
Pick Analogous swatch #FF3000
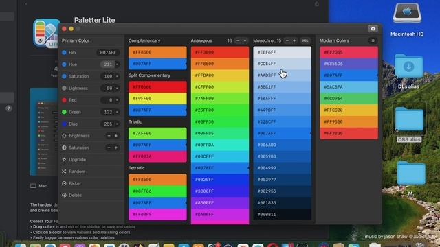[220, 52]
